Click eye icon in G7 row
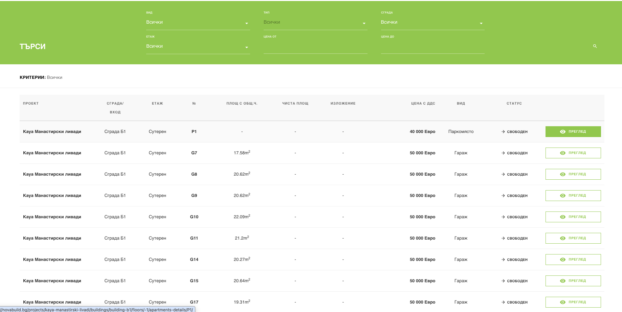622x312 pixels. coord(562,153)
